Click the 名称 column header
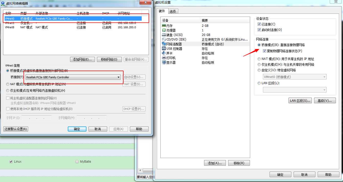343x182 pixels. pos(8,13)
